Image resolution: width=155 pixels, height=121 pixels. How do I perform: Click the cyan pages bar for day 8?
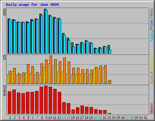pyautogui.click(x=42, y=34)
